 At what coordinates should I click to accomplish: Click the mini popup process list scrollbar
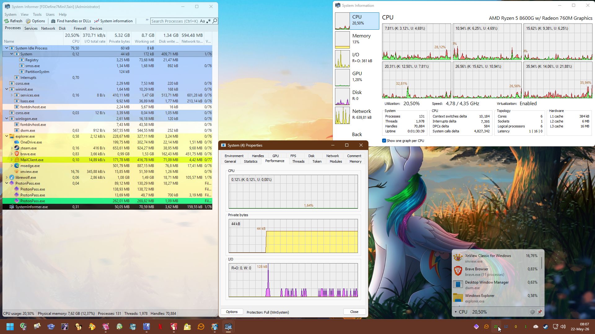pyautogui.click(x=542, y=263)
